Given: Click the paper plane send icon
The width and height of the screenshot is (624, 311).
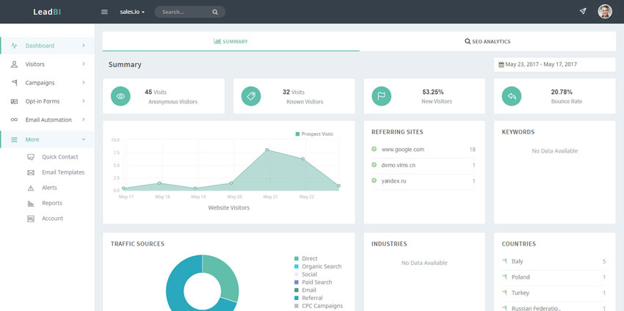Looking at the screenshot, I should pos(583,12).
